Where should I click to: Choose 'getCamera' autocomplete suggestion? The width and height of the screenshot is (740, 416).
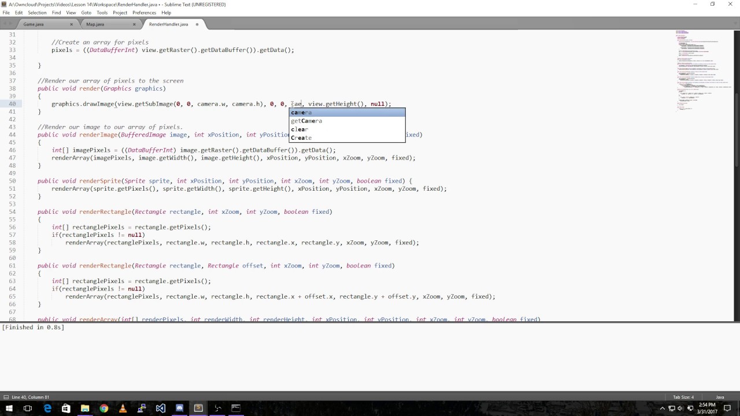click(347, 121)
